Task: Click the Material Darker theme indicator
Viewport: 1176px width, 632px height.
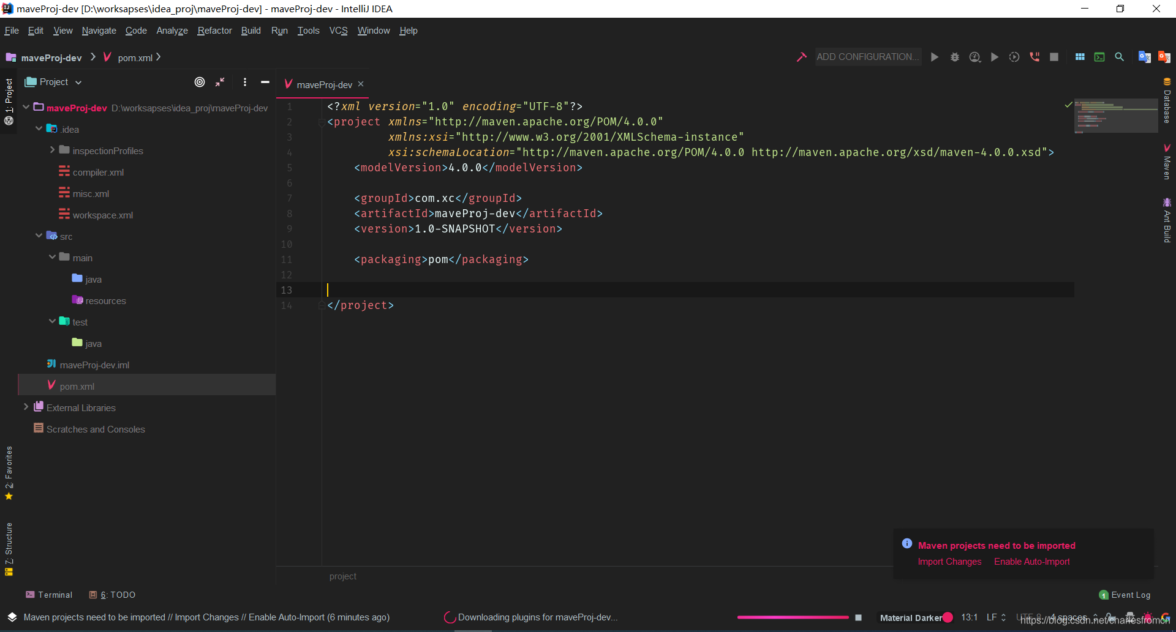Action: (x=916, y=617)
